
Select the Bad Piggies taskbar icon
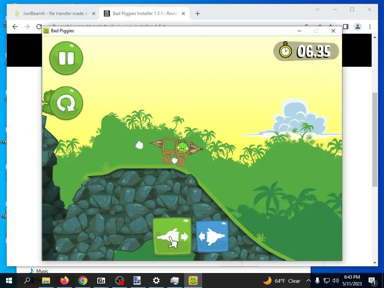[193, 280]
